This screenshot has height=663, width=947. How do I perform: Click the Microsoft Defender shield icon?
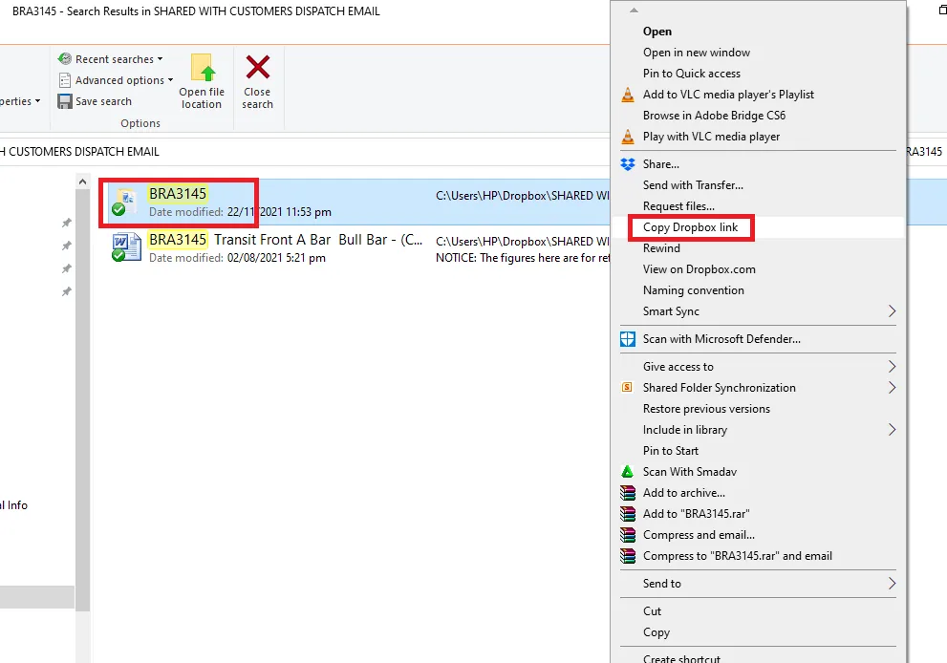[628, 339]
